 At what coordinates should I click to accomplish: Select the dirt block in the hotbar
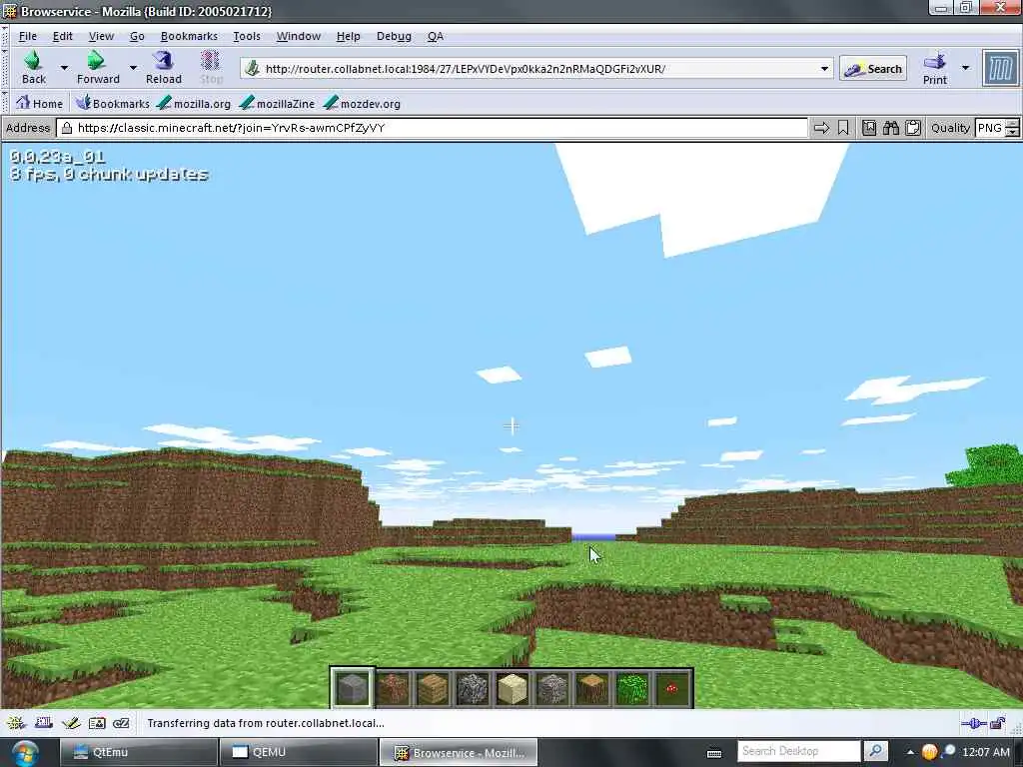[x=392, y=687]
